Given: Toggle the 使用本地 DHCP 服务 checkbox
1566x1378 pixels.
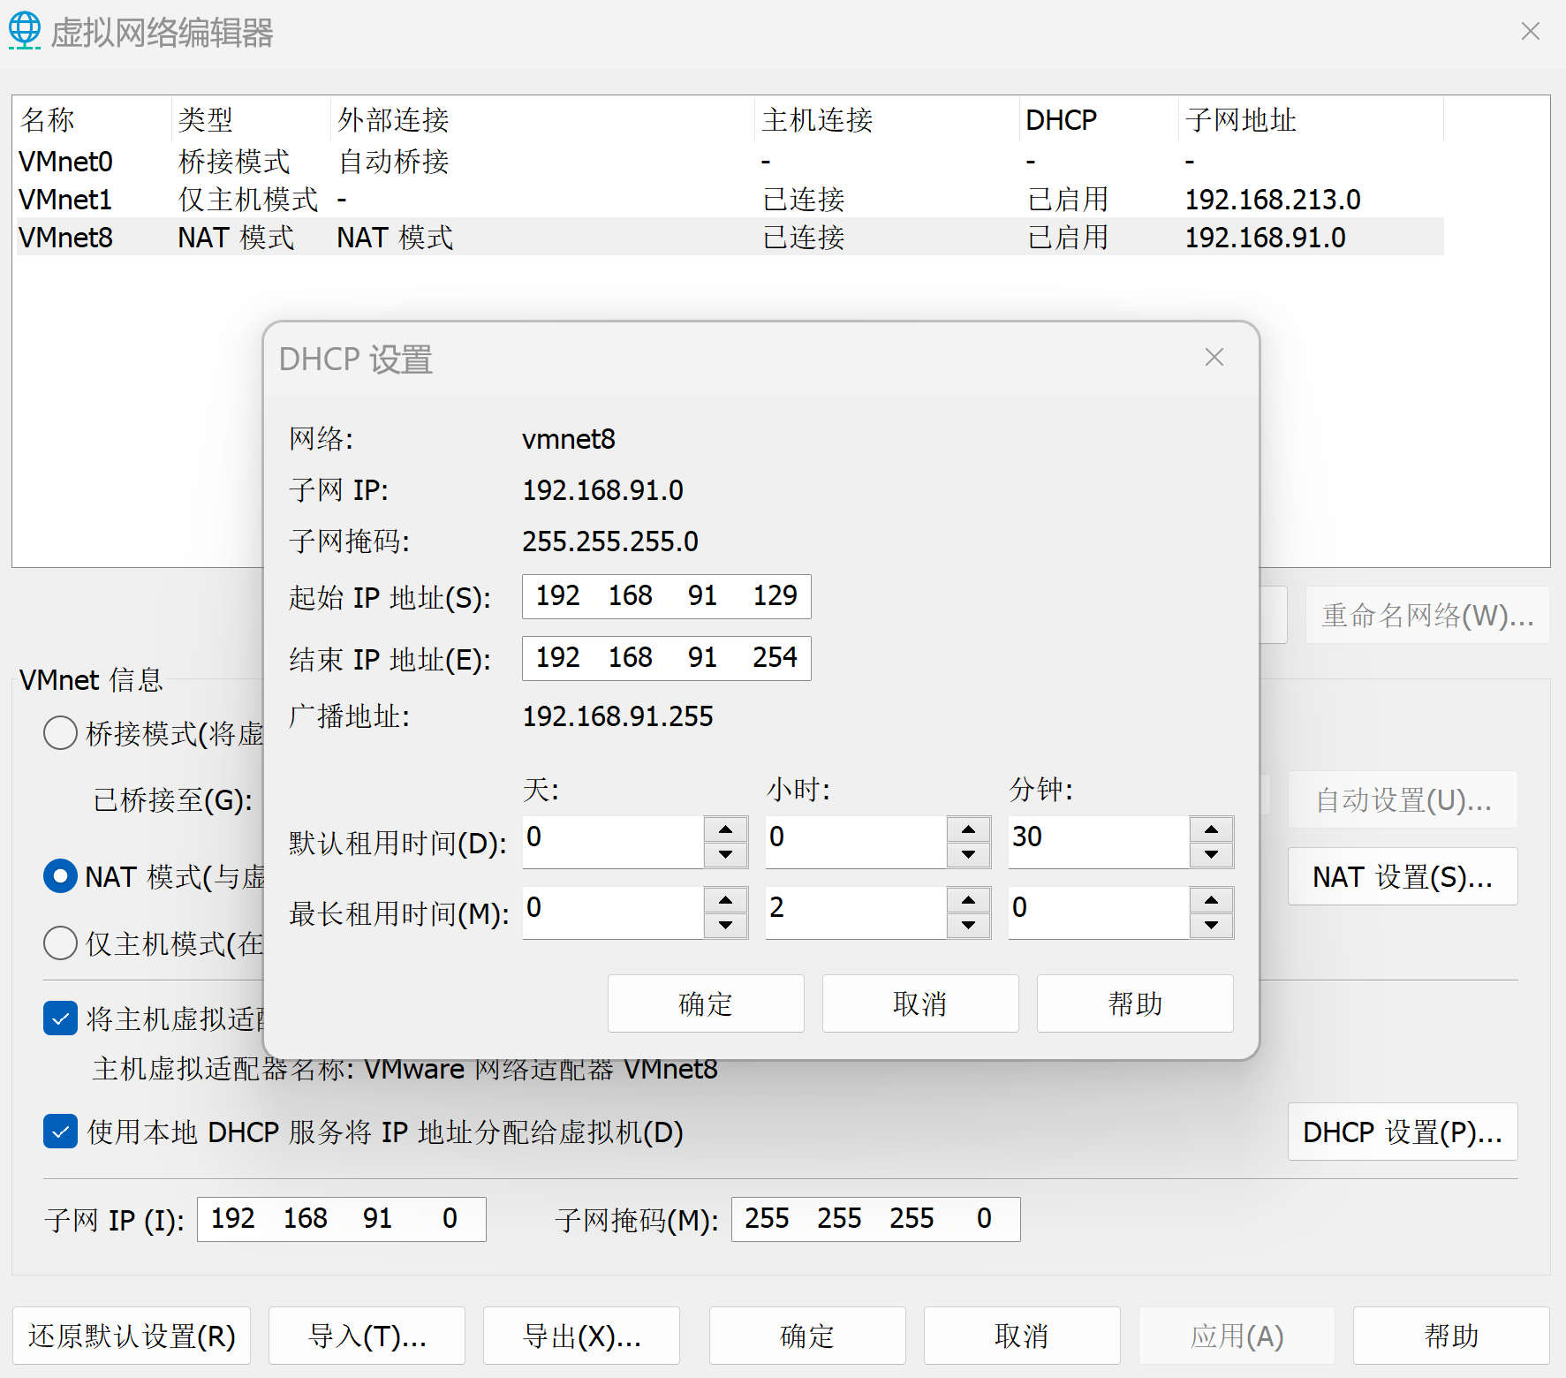Looking at the screenshot, I should (x=60, y=1132).
